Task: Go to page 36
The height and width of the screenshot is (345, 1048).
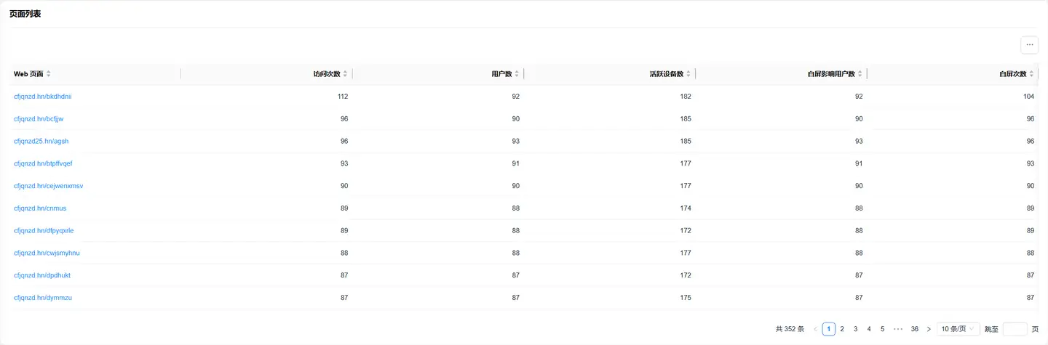Action: click(915, 329)
